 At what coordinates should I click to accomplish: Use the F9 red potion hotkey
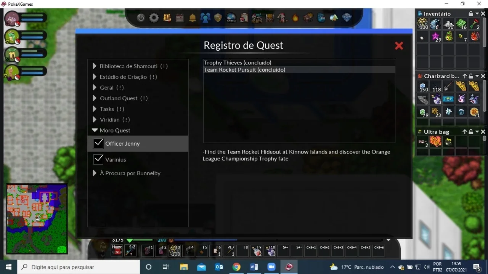pos(257,250)
